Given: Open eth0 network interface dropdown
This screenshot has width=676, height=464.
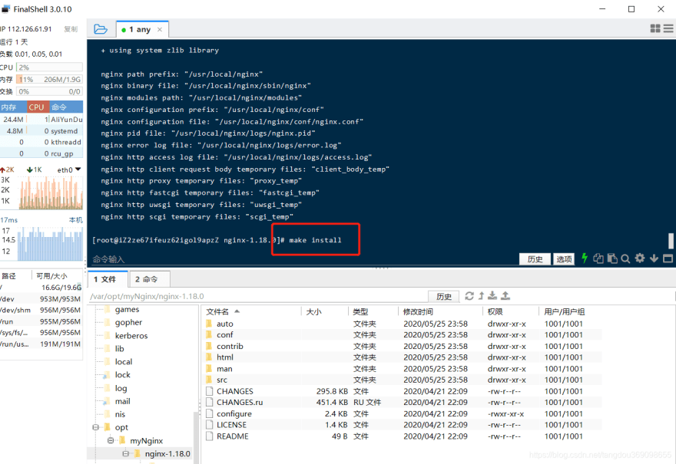Looking at the screenshot, I should [x=69, y=169].
